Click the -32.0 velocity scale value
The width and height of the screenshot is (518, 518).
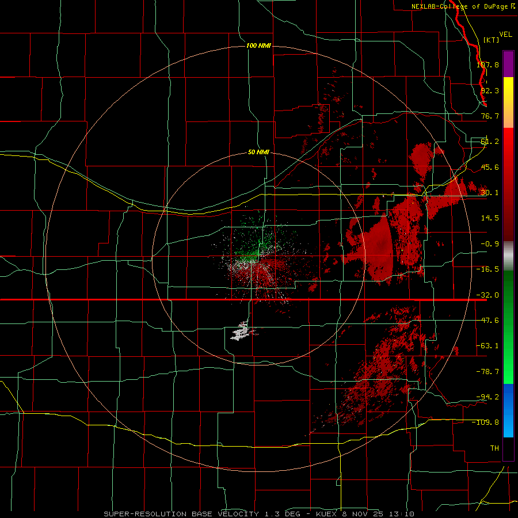coord(487,295)
